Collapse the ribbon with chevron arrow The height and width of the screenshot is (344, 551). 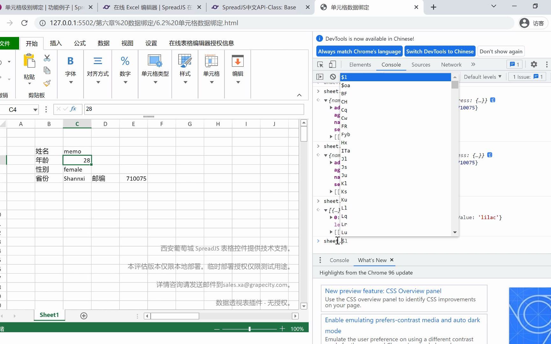click(x=299, y=95)
